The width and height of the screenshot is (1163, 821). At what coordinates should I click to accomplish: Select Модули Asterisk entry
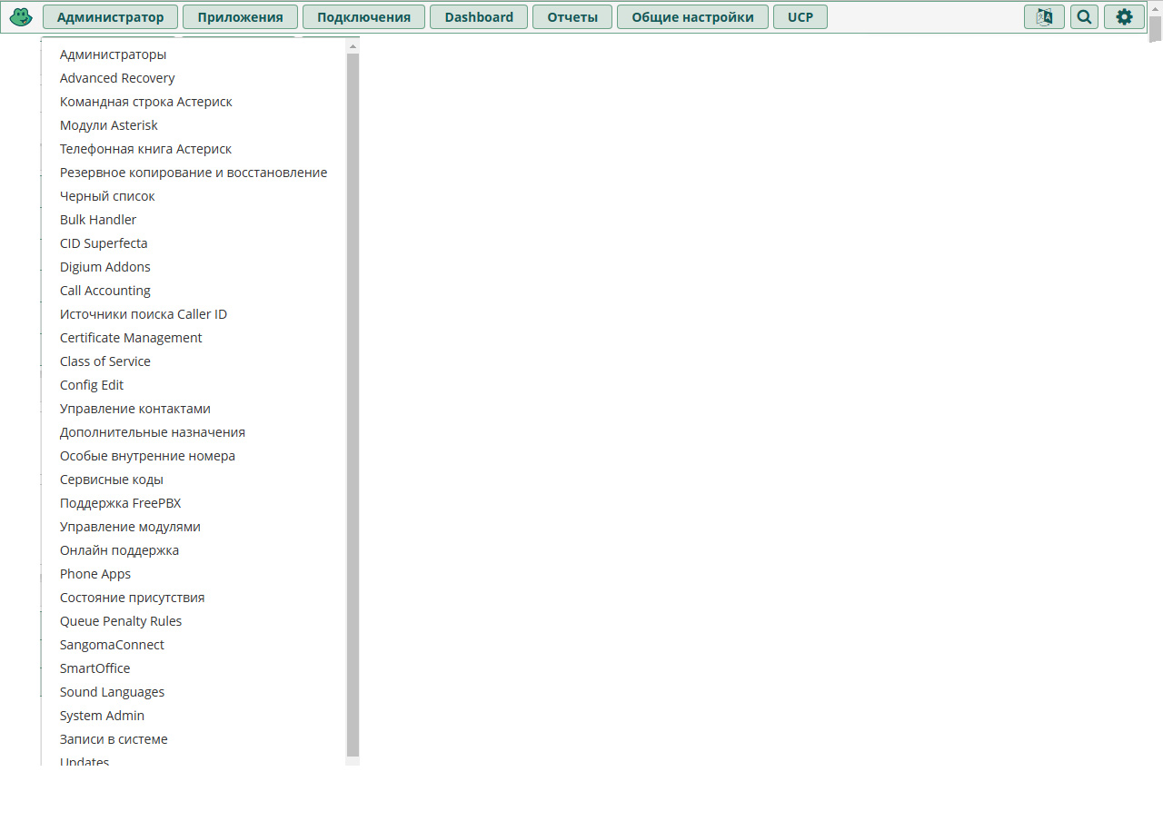tap(109, 125)
